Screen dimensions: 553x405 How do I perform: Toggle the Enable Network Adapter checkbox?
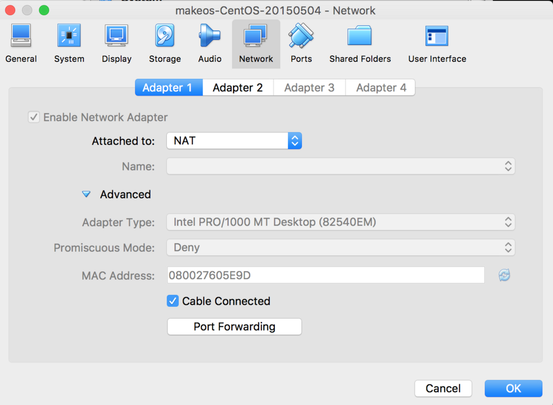click(x=34, y=117)
